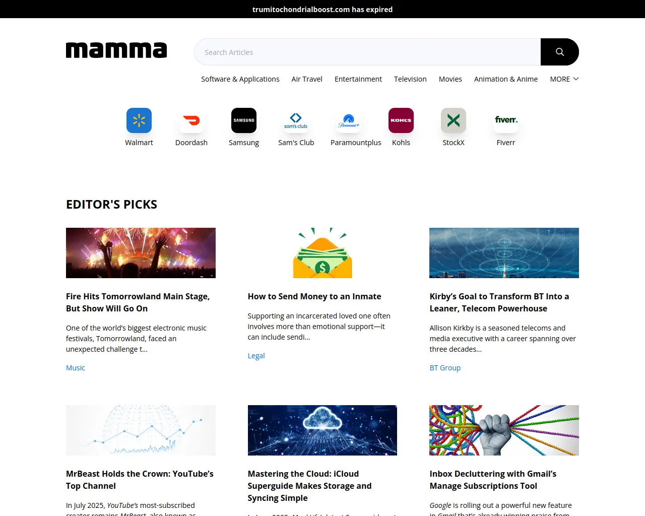
Task: Open How to Send Money to an Inmate
Action: pyautogui.click(x=314, y=296)
